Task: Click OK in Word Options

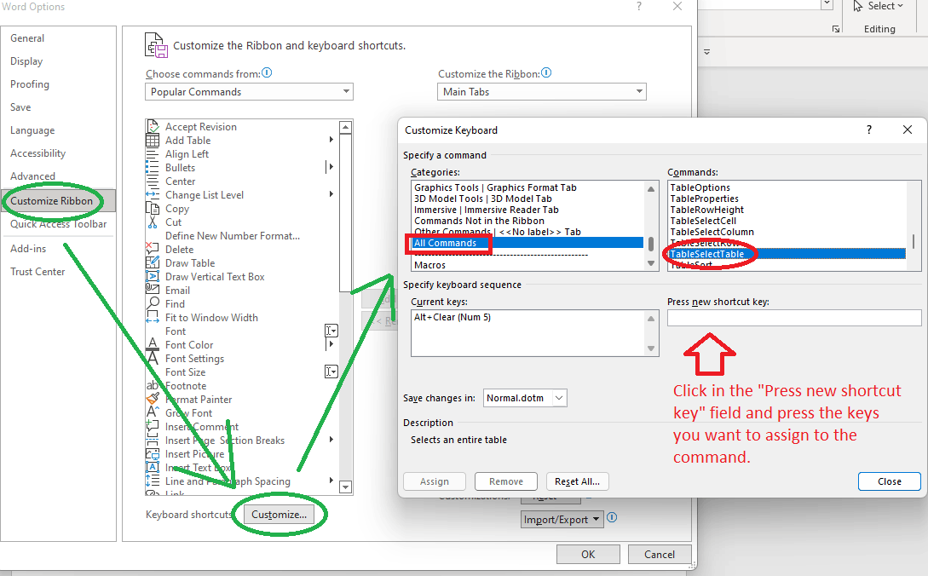Action: [x=588, y=554]
